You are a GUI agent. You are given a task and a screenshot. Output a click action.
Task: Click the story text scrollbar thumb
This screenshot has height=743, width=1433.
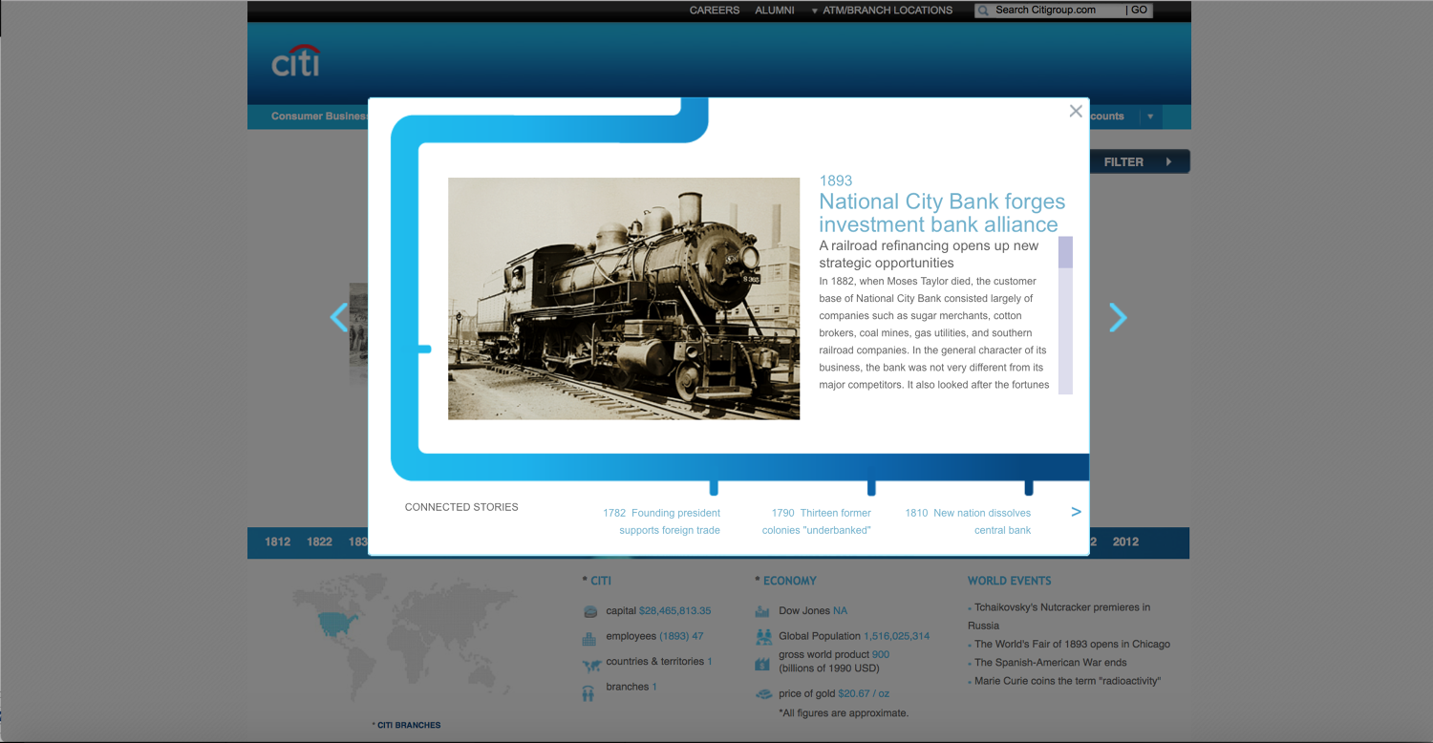1065,252
